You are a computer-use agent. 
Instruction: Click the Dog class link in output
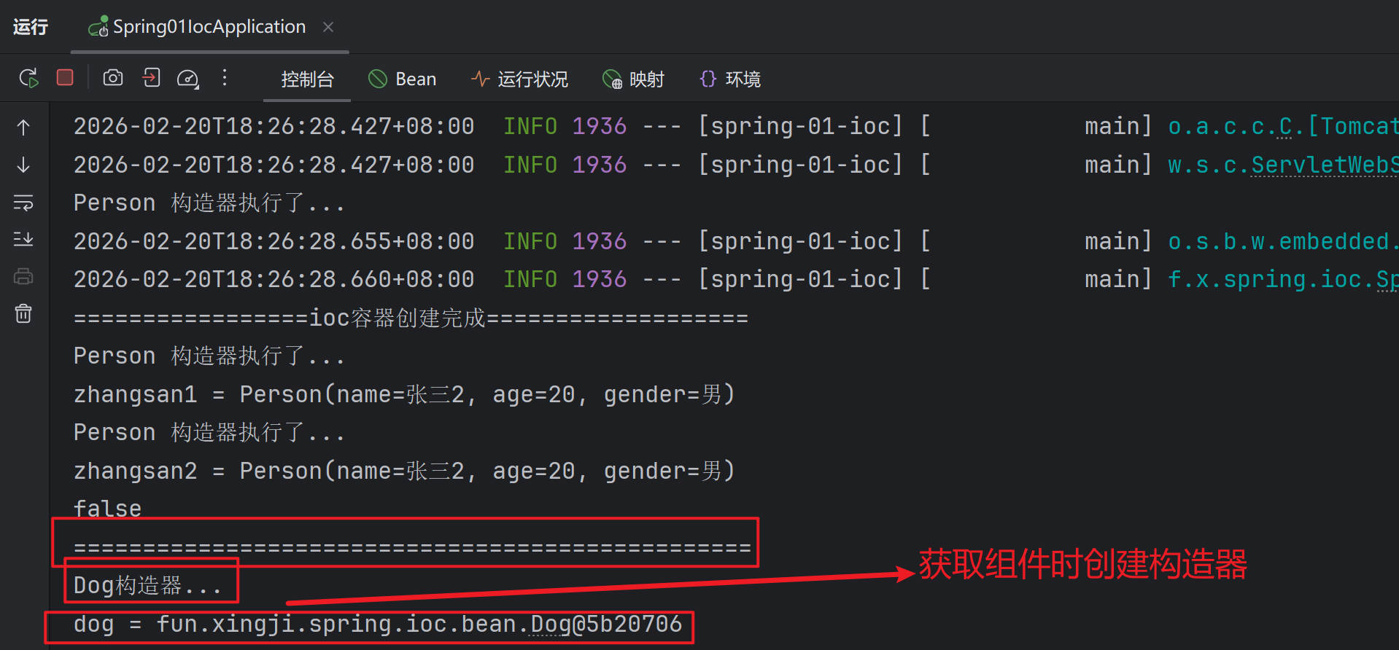pos(551,624)
